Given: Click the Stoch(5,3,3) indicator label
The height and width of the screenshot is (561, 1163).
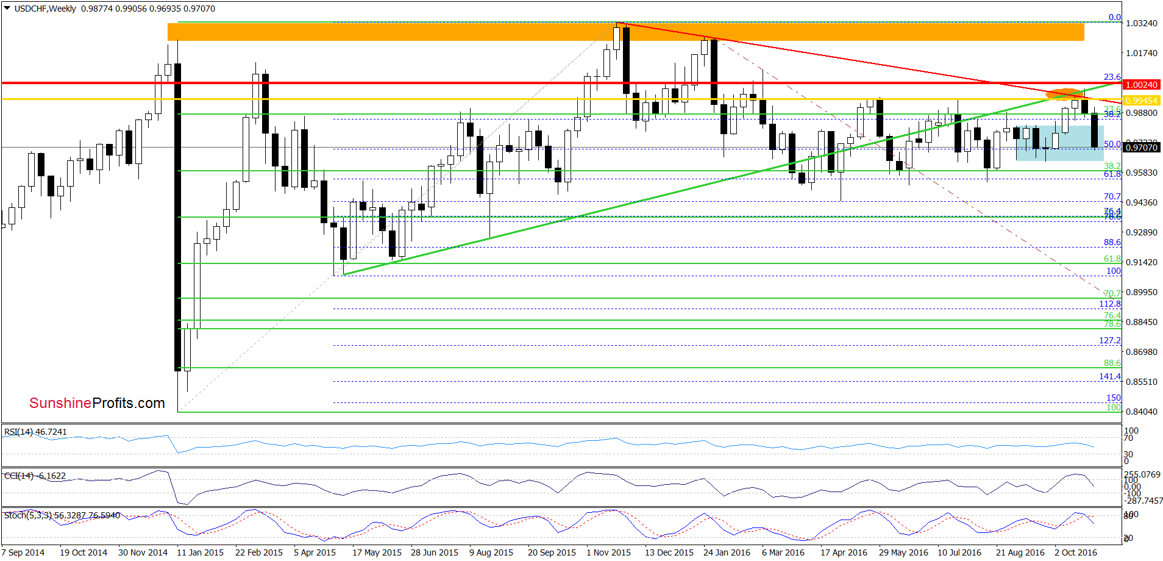Looking at the screenshot, I should point(62,515).
